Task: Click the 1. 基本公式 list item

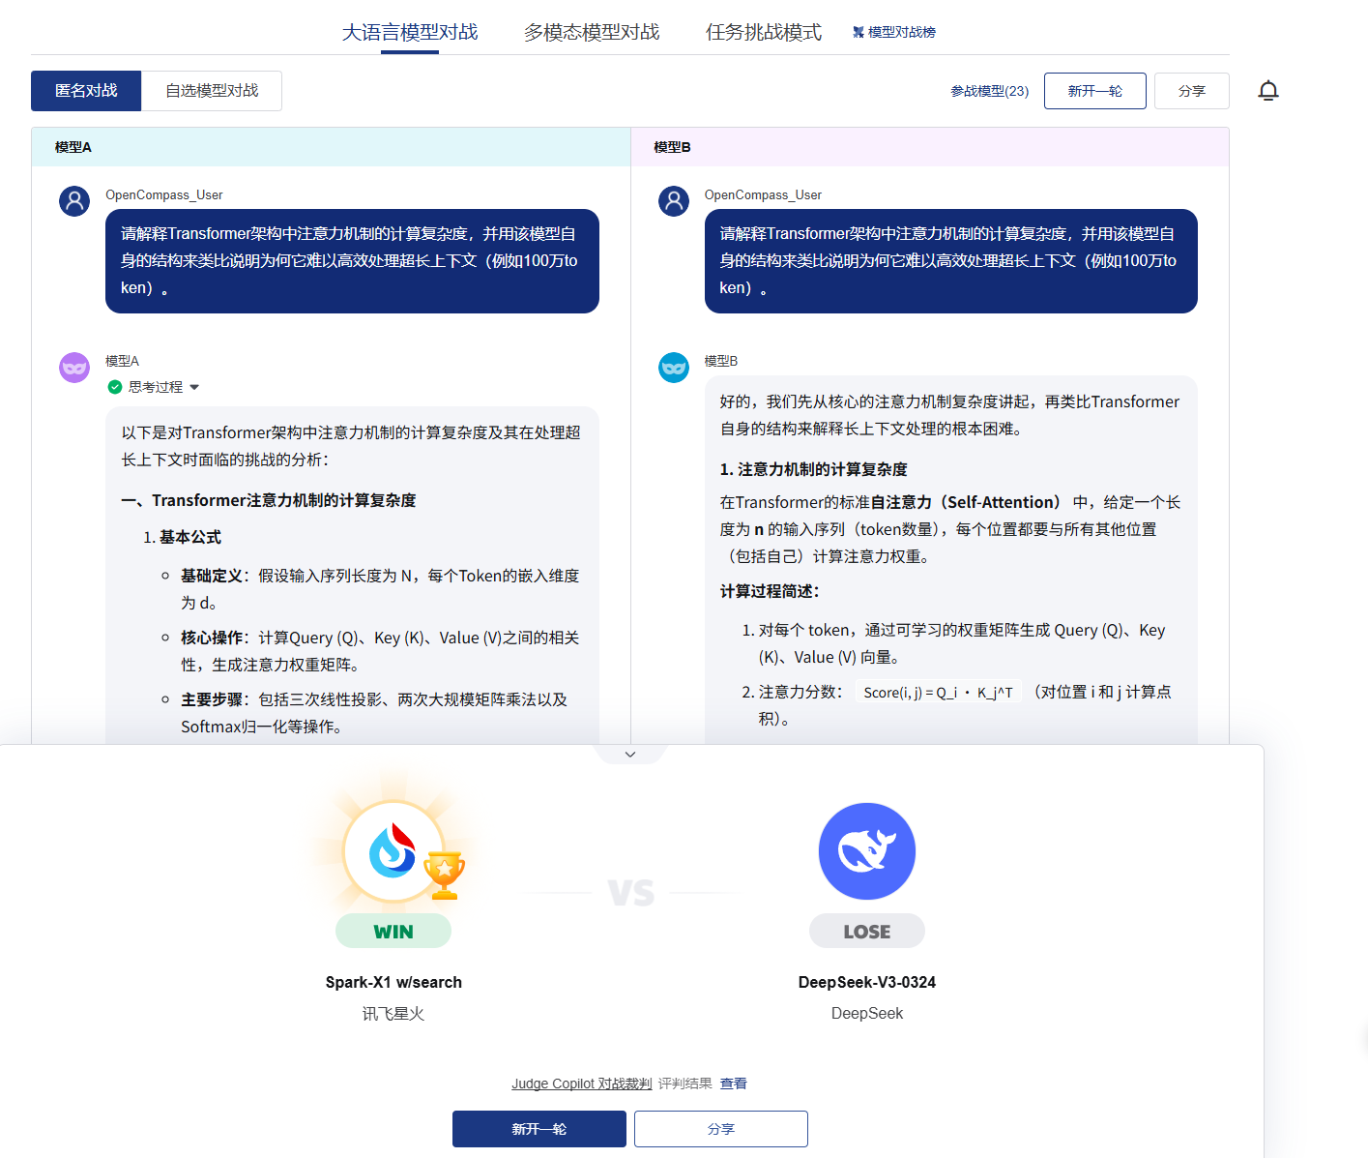Action: click(x=182, y=537)
